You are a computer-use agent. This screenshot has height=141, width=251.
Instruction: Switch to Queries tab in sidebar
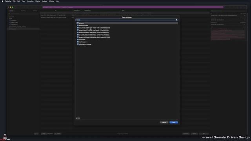click(x=24, y=11)
